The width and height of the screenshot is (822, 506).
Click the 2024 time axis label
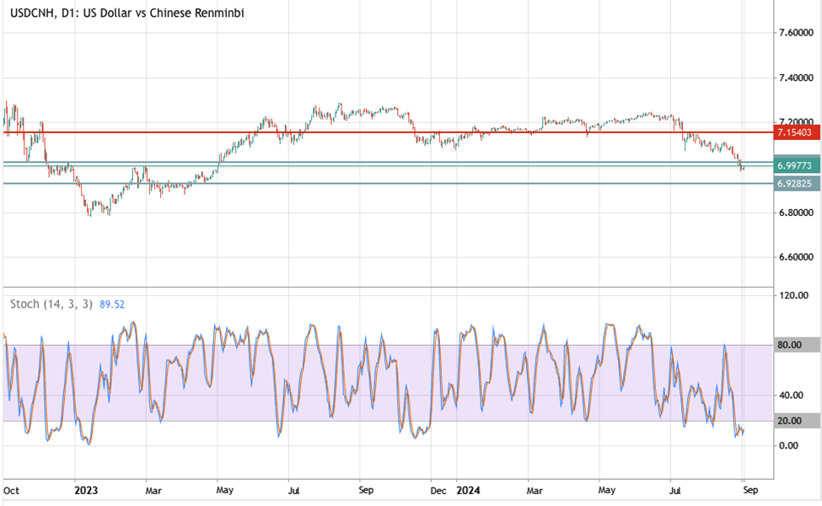(x=468, y=490)
